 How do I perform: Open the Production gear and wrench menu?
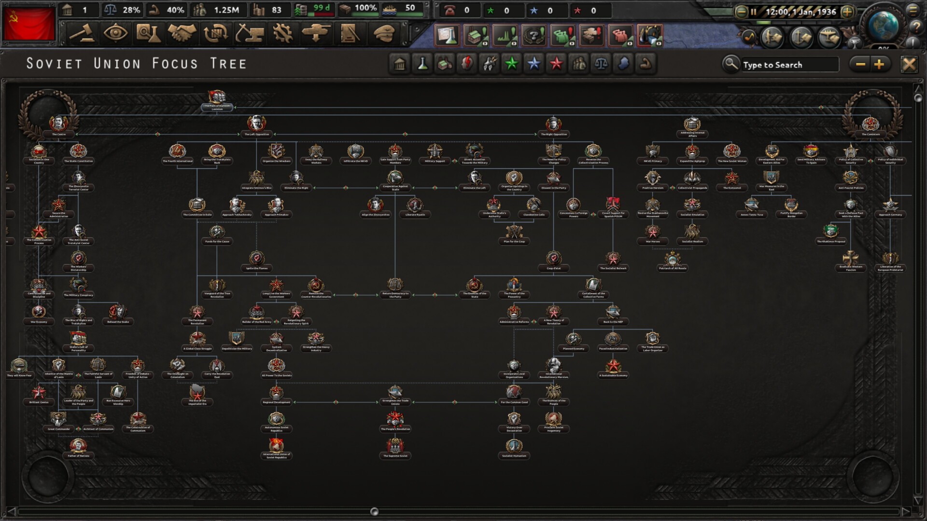[x=283, y=34]
